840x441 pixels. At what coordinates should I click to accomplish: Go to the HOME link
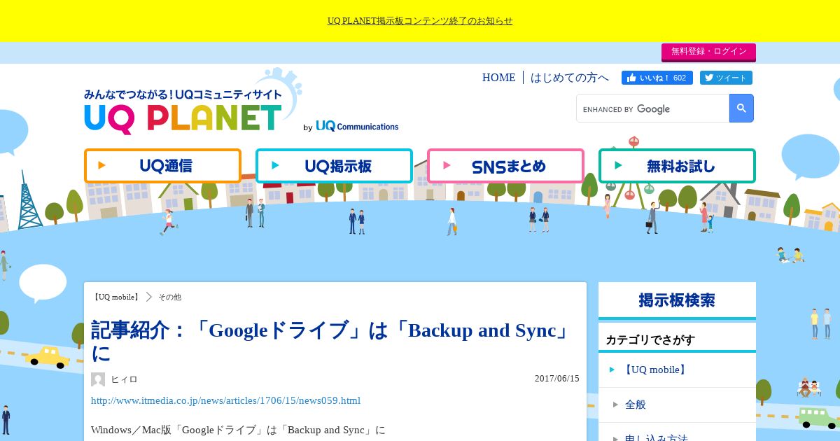pyautogui.click(x=498, y=78)
